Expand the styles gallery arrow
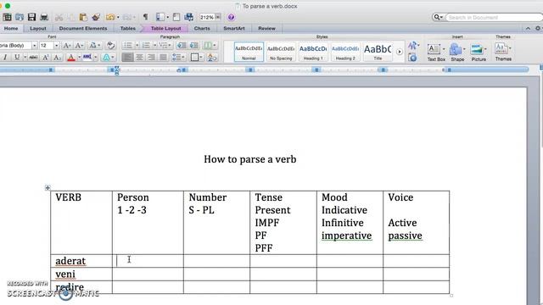The width and height of the screenshot is (543, 305). pyautogui.click(x=400, y=52)
